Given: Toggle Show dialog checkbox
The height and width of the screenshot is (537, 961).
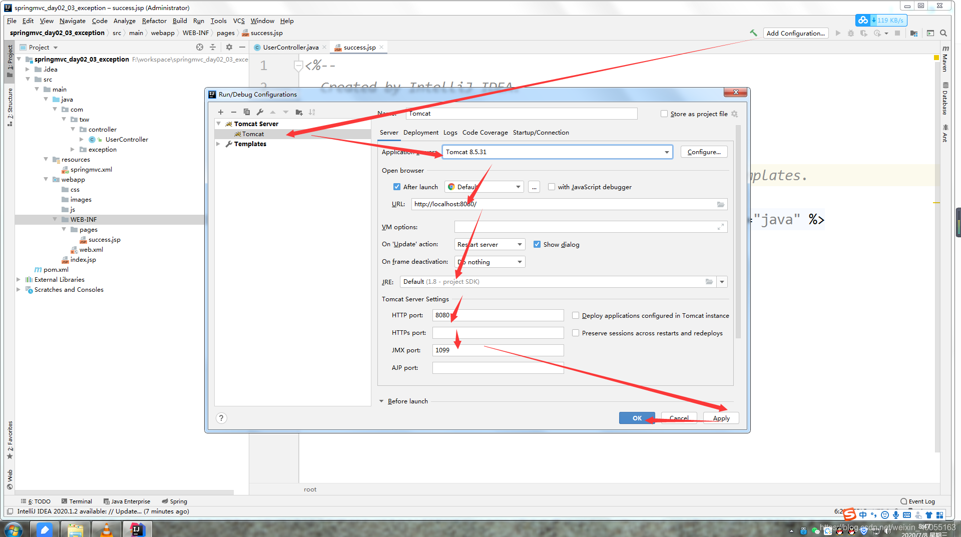Looking at the screenshot, I should pyautogui.click(x=537, y=245).
